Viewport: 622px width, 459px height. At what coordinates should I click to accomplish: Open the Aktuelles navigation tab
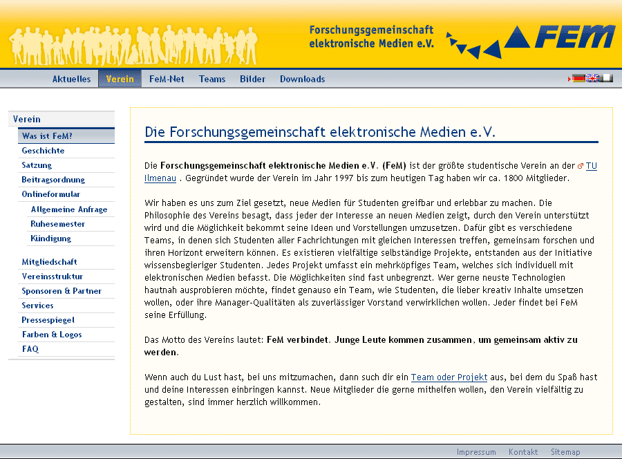(71, 79)
